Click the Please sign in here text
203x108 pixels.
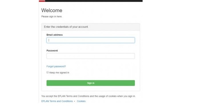(52, 17)
